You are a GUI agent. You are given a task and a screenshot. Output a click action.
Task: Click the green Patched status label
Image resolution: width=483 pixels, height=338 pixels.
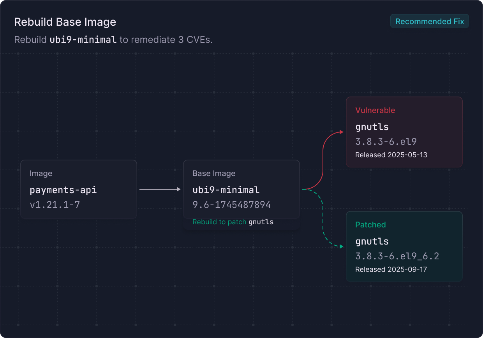tap(370, 225)
